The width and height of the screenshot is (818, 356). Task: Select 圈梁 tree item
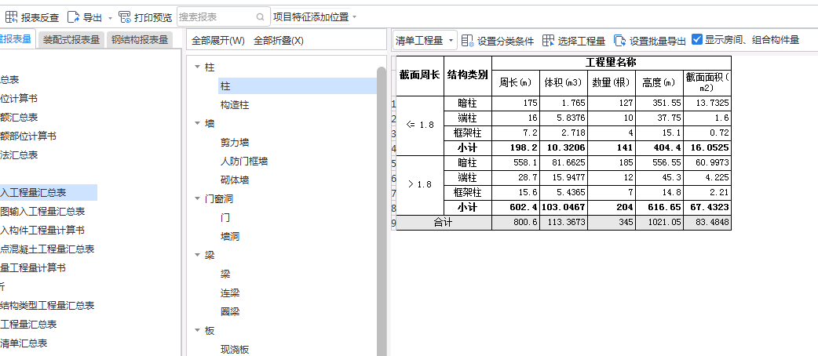click(x=230, y=311)
